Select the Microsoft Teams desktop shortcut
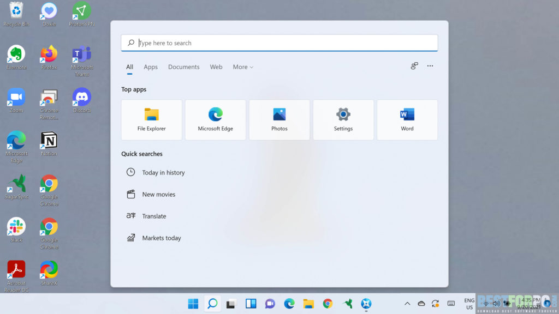Viewport: 559px width, 314px height. coord(82,61)
